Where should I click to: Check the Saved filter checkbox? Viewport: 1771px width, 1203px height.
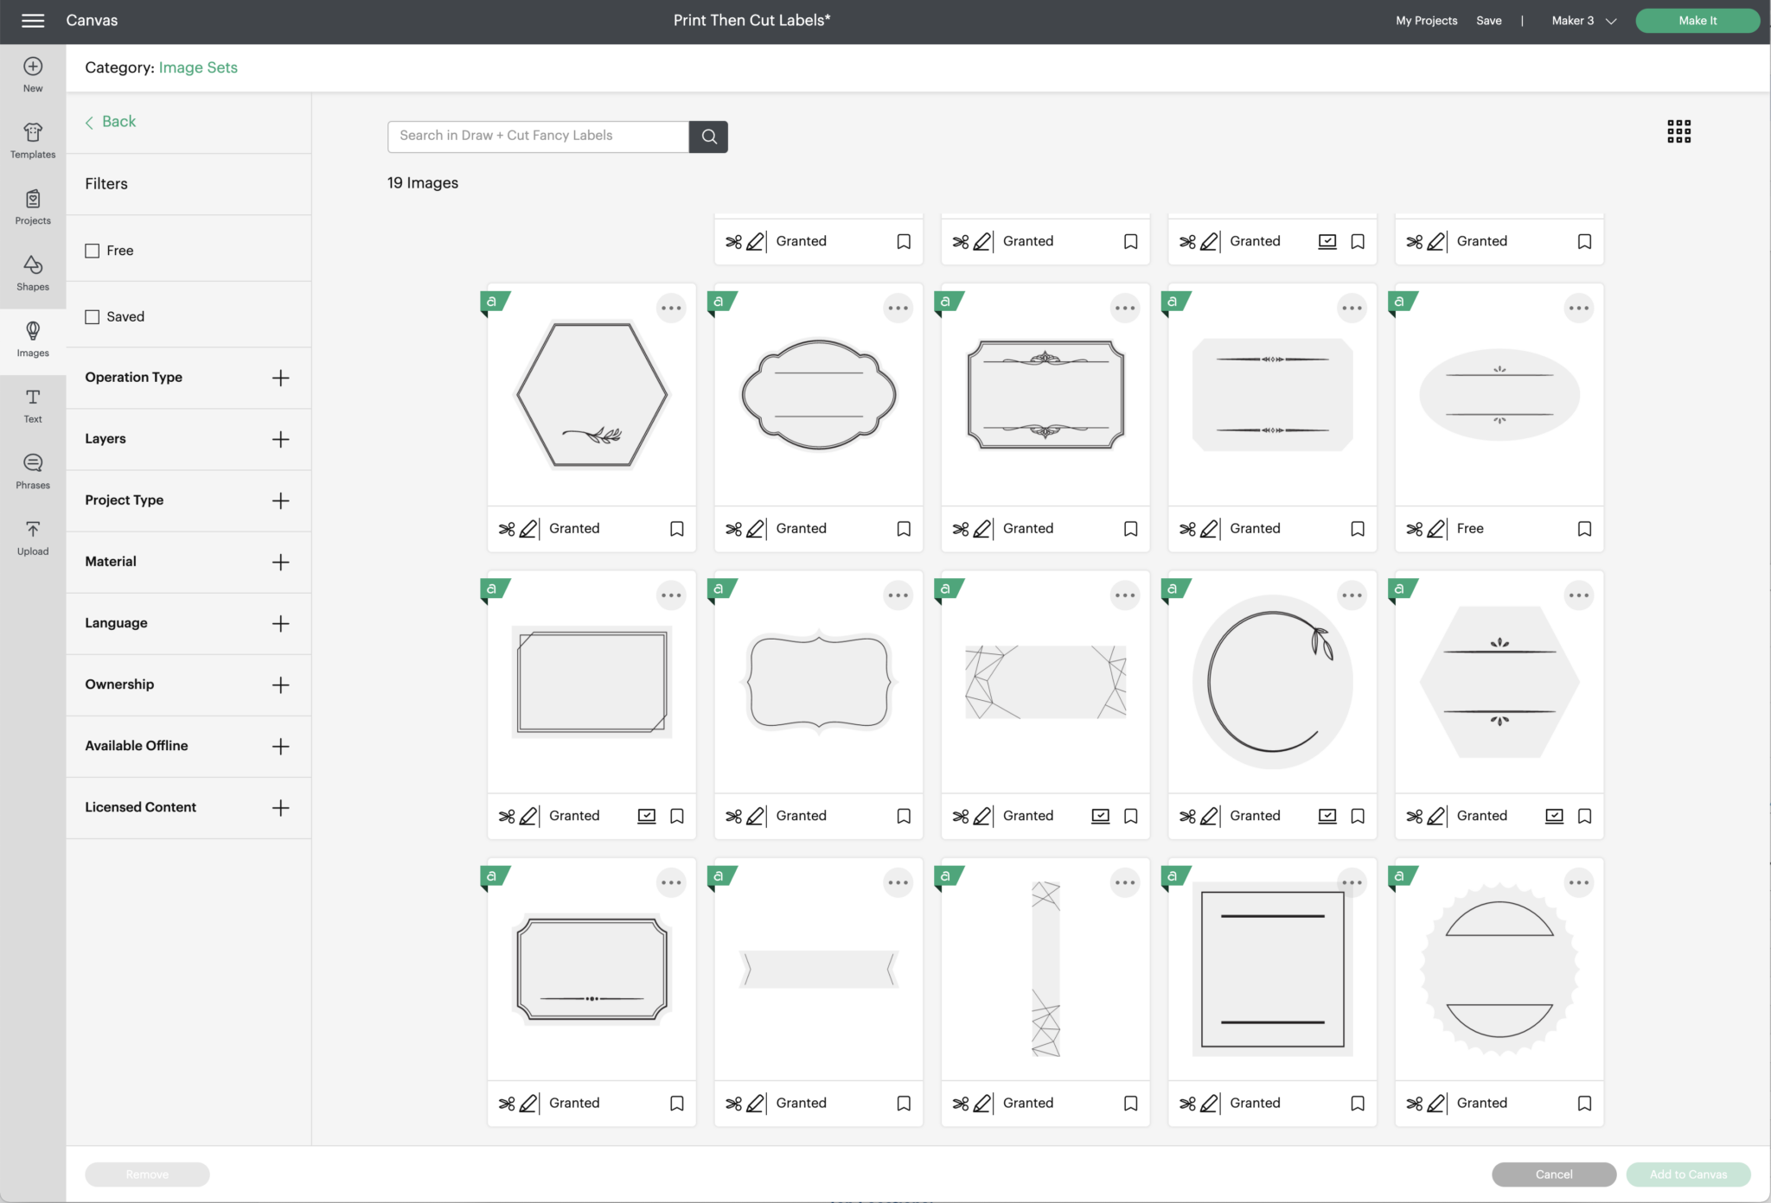93,317
